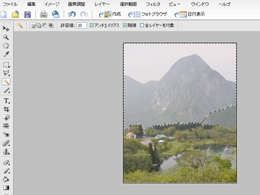Click the New document icon

tap(4, 14)
